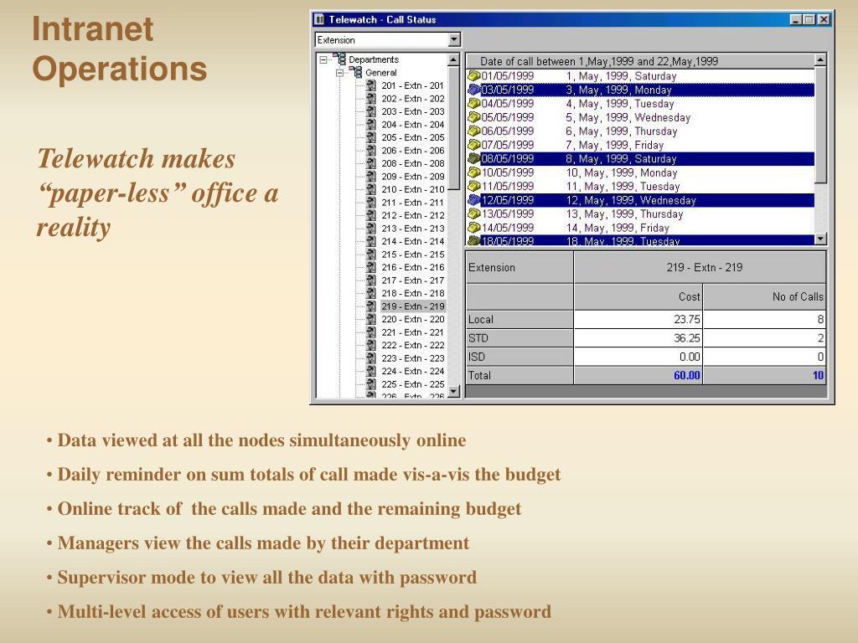Click telephone icon next to 05/05/1999
Viewport: 858px width, 643px height.
click(474, 117)
